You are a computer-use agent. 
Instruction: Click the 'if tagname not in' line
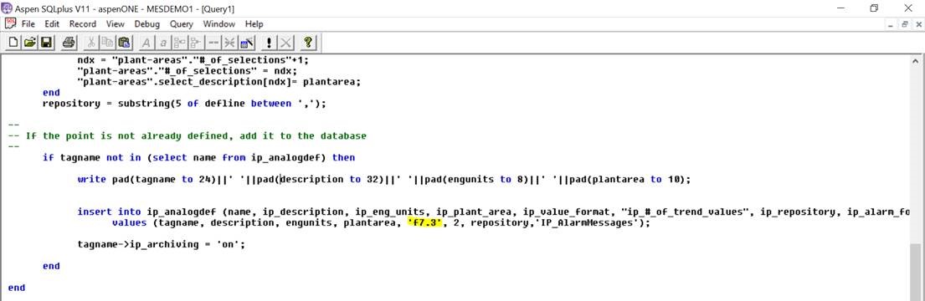(198, 158)
